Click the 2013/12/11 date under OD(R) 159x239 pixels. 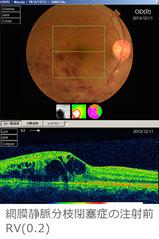pyautogui.click(x=143, y=18)
